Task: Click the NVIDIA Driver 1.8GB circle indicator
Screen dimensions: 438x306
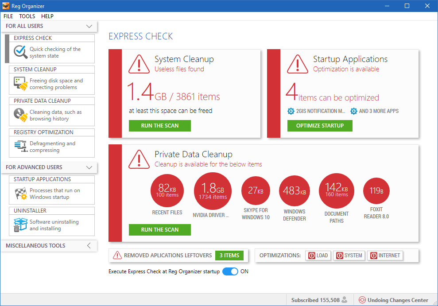Action: coord(213,190)
